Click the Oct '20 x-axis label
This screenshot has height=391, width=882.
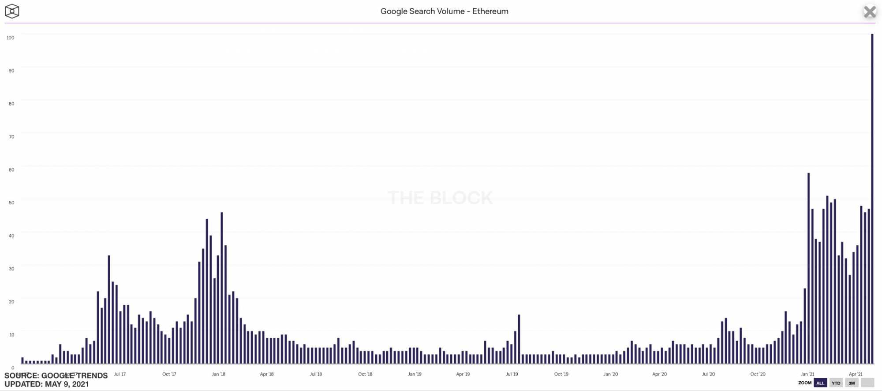pyautogui.click(x=758, y=374)
